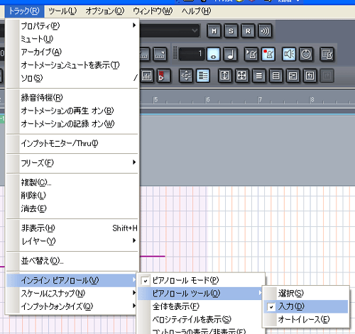Click the round knob controller icon
The image size is (355, 334).
(x=306, y=54)
